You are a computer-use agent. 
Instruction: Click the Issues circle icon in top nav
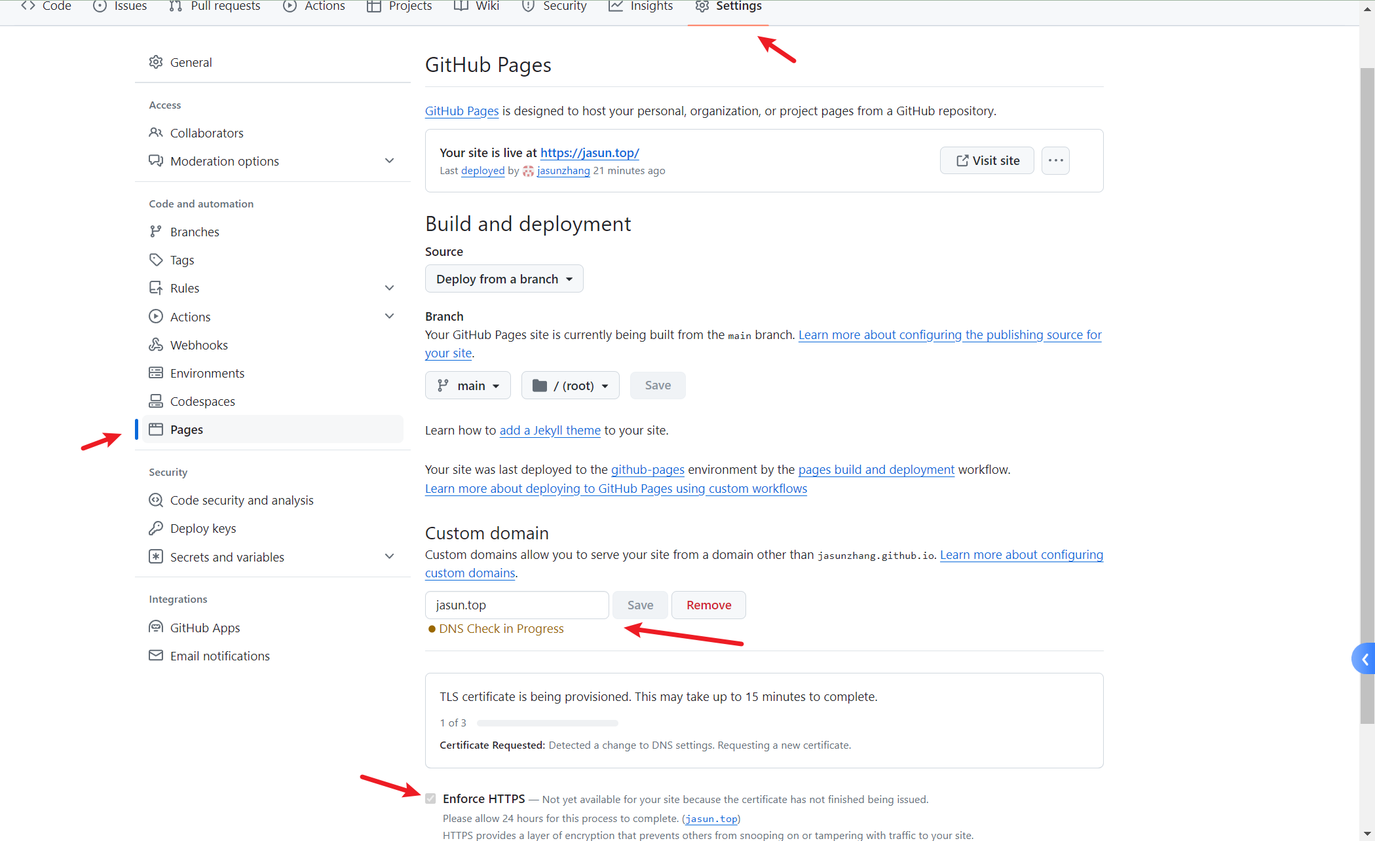[x=100, y=6]
